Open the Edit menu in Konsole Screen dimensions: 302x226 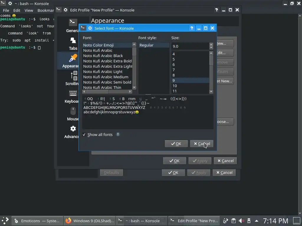click(17, 10)
